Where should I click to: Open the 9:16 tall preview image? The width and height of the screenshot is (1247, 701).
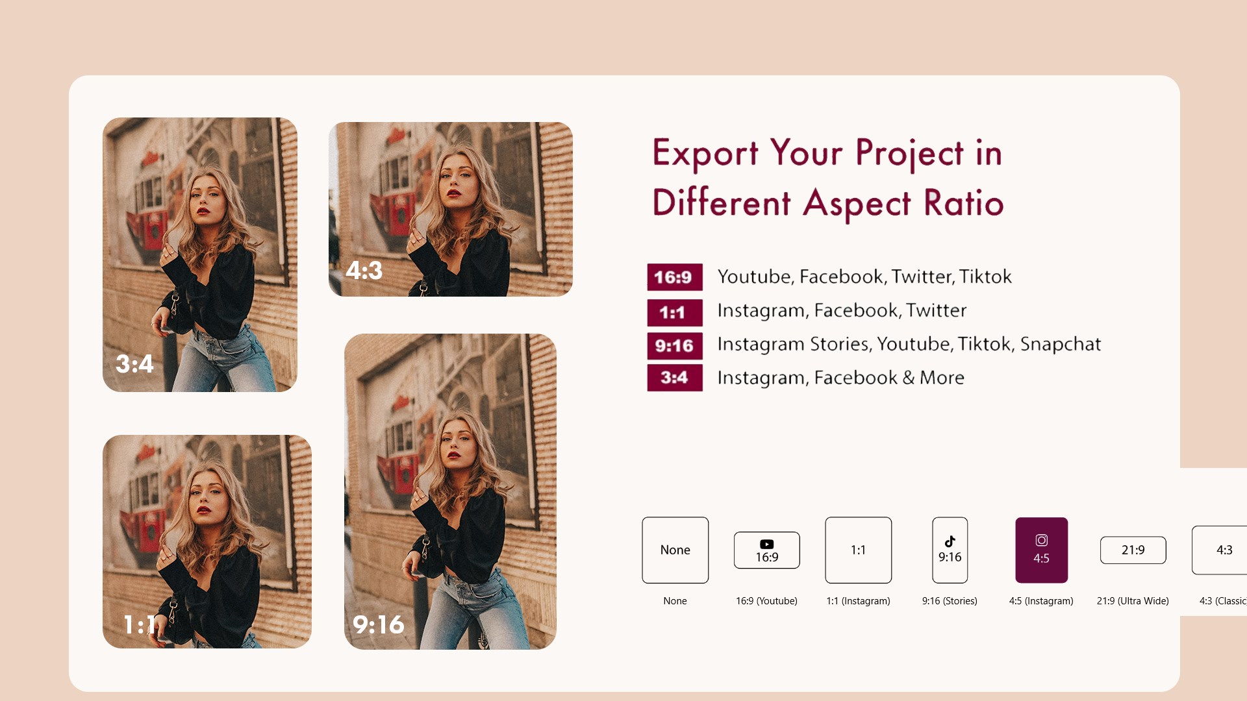coord(450,491)
